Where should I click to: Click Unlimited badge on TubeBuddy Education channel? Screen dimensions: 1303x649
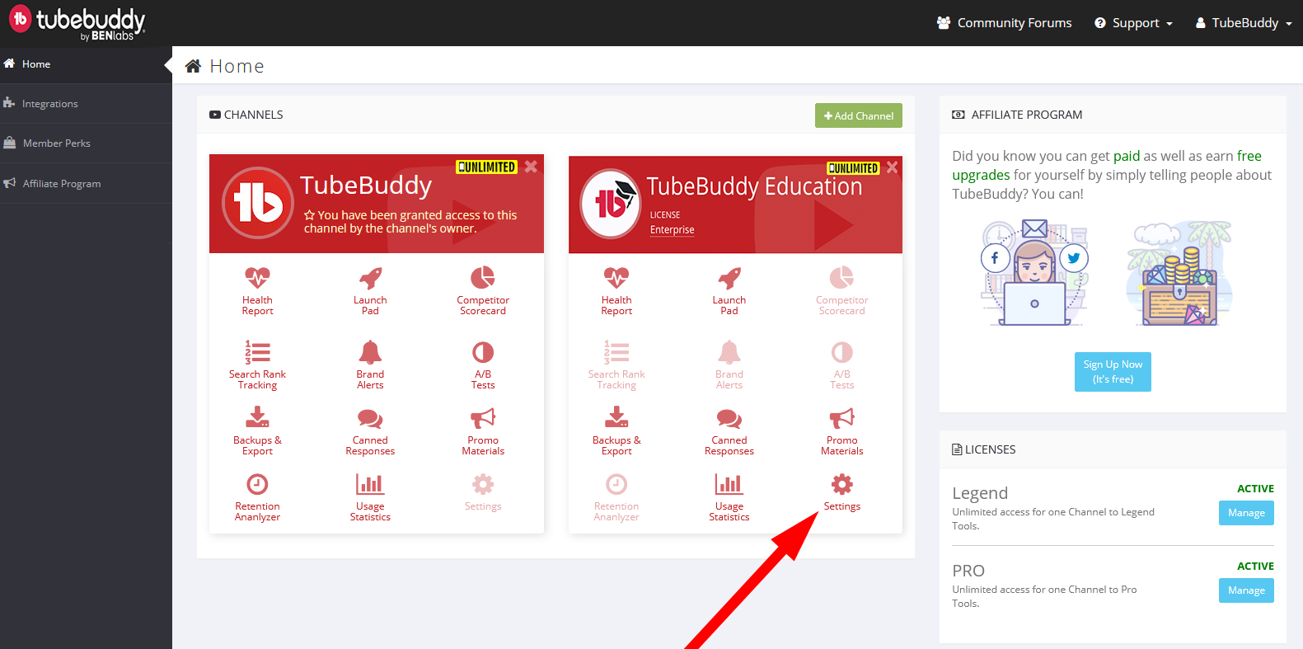[x=853, y=168]
